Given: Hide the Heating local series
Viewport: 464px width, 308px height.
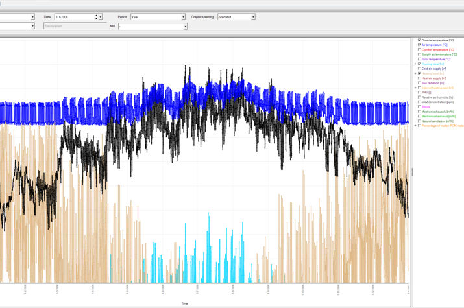Looking at the screenshot, I should point(419,73).
